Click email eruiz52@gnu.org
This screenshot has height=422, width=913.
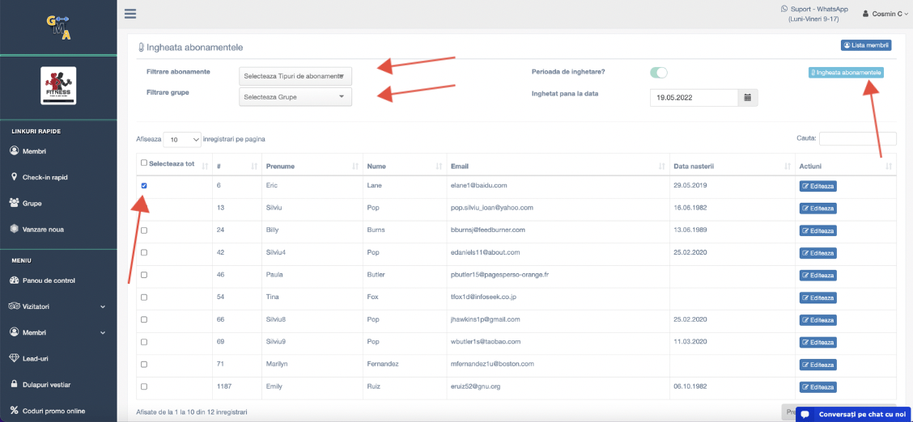(x=477, y=386)
